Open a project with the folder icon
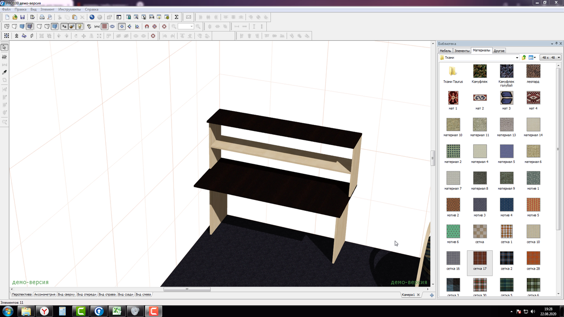This screenshot has height=317, width=564. pyautogui.click(x=15, y=17)
